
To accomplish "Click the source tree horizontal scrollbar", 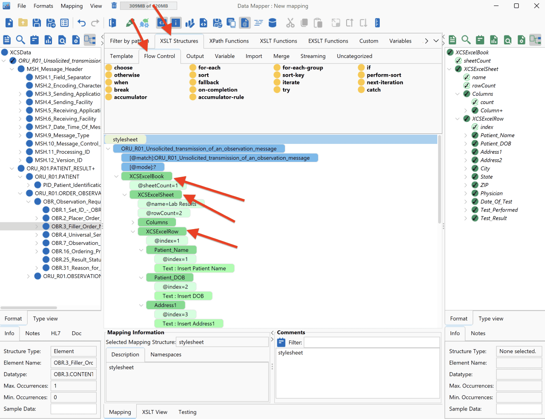I will pyautogui.click(x=29, y=307).
